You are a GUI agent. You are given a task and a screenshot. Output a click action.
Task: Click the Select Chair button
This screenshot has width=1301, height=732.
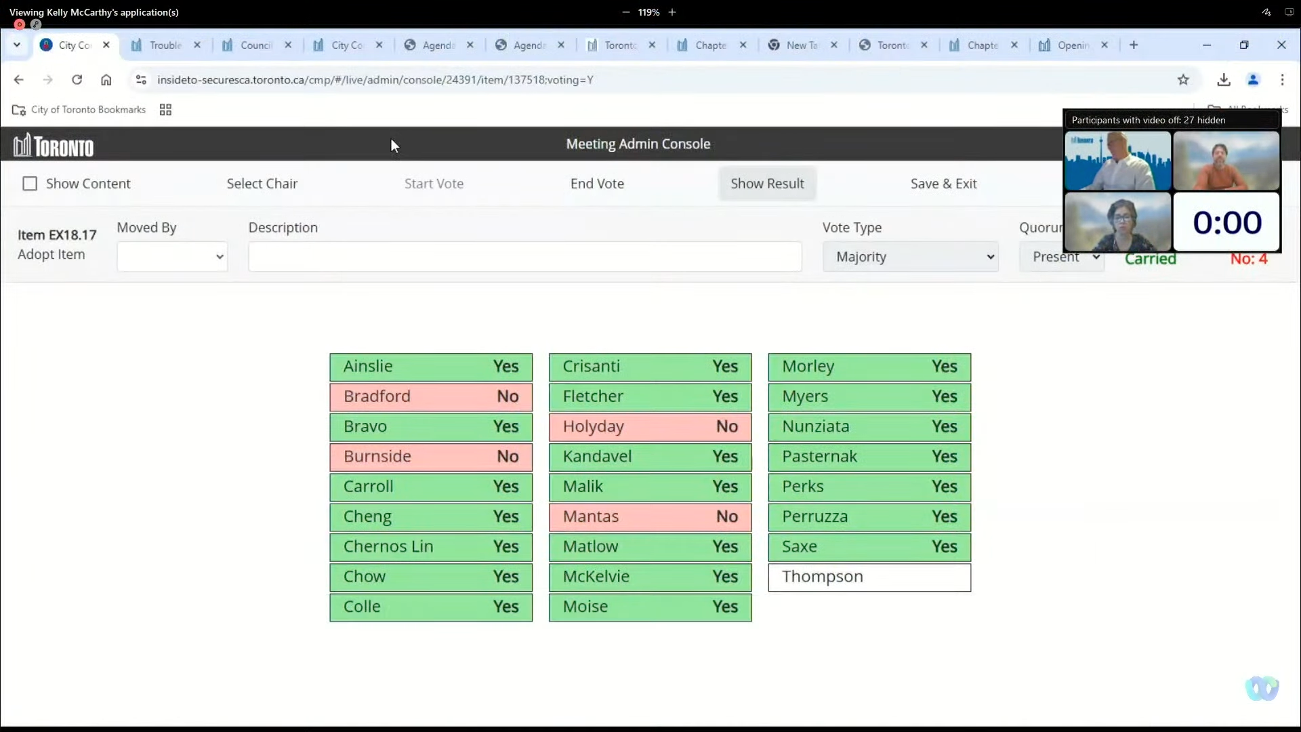(x=262, y=184)
